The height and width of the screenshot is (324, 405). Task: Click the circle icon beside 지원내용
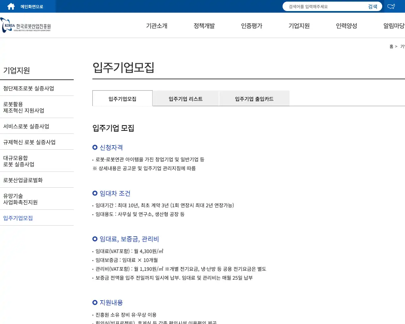[x=95, y=302]
